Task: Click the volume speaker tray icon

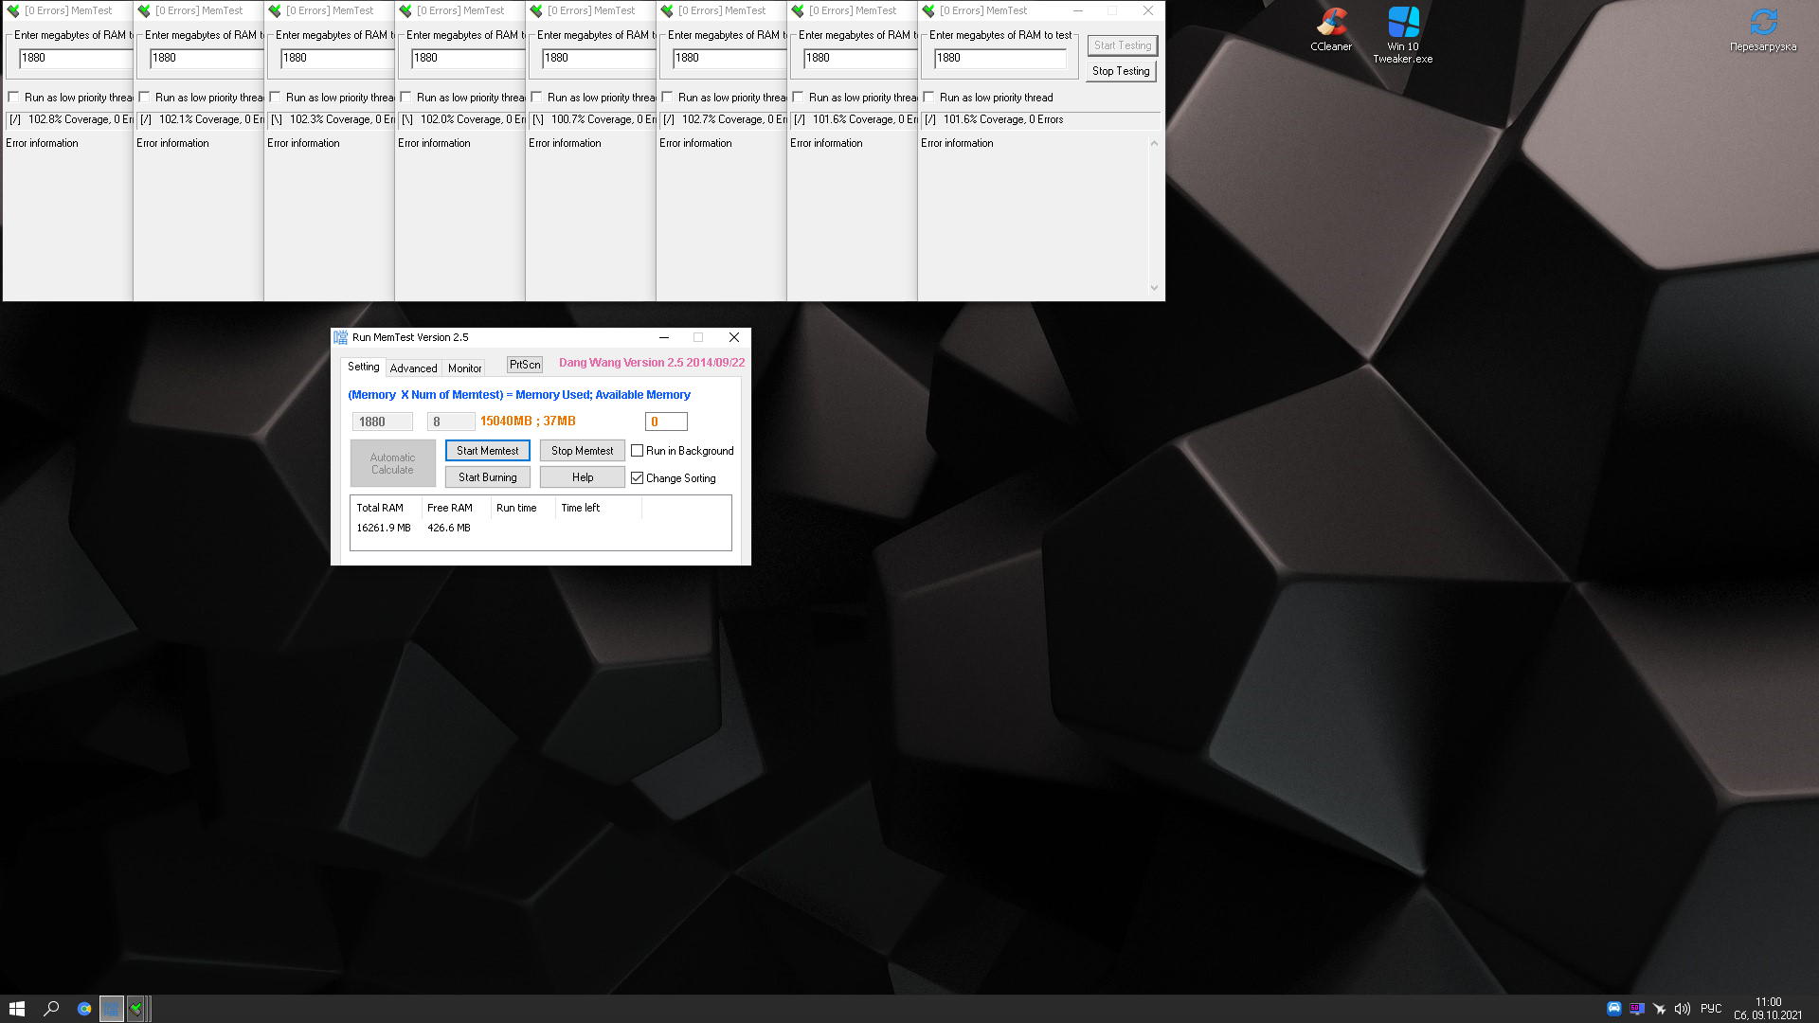Action: coord(1683,1009)
